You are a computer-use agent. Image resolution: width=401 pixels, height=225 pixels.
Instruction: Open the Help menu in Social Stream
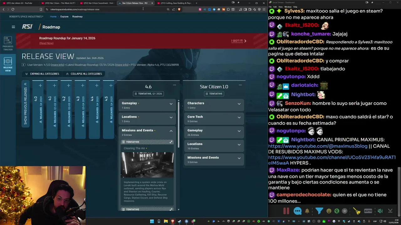pyautogui.click(x=295, y=7)
